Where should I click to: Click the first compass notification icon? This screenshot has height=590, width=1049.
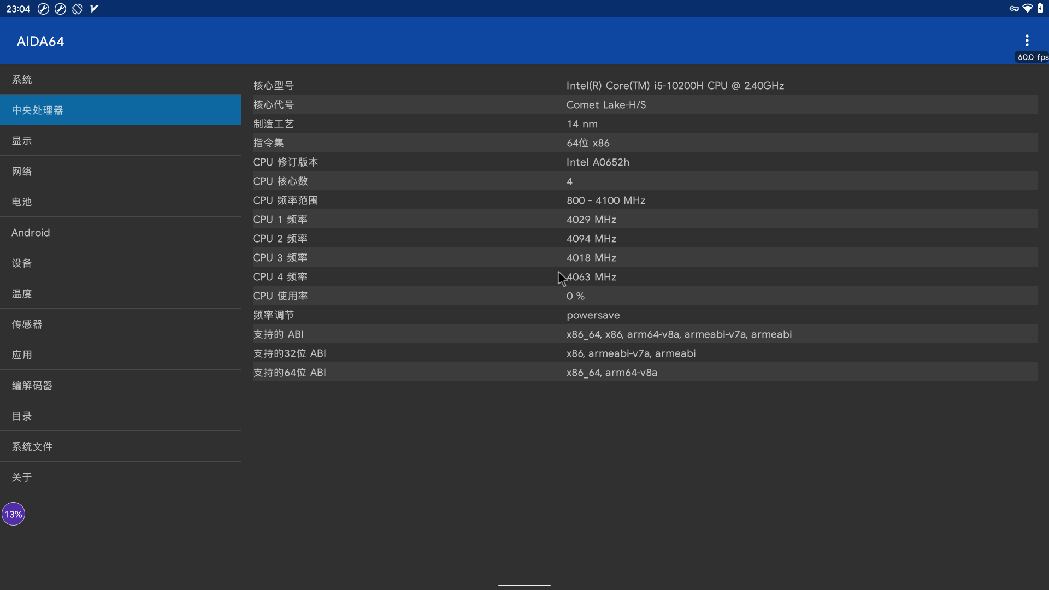(x=43, y=9)
